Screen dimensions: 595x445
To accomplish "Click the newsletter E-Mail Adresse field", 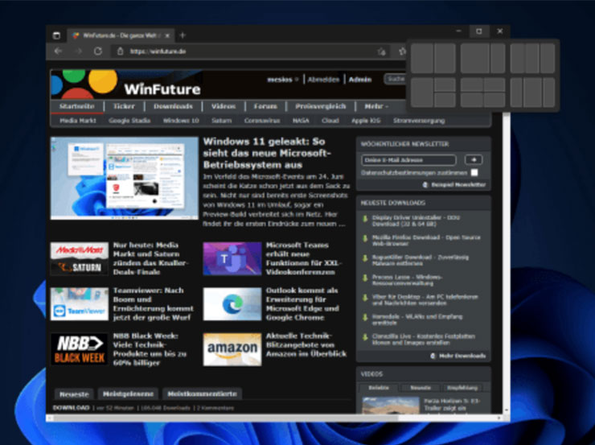I will 409,160.
